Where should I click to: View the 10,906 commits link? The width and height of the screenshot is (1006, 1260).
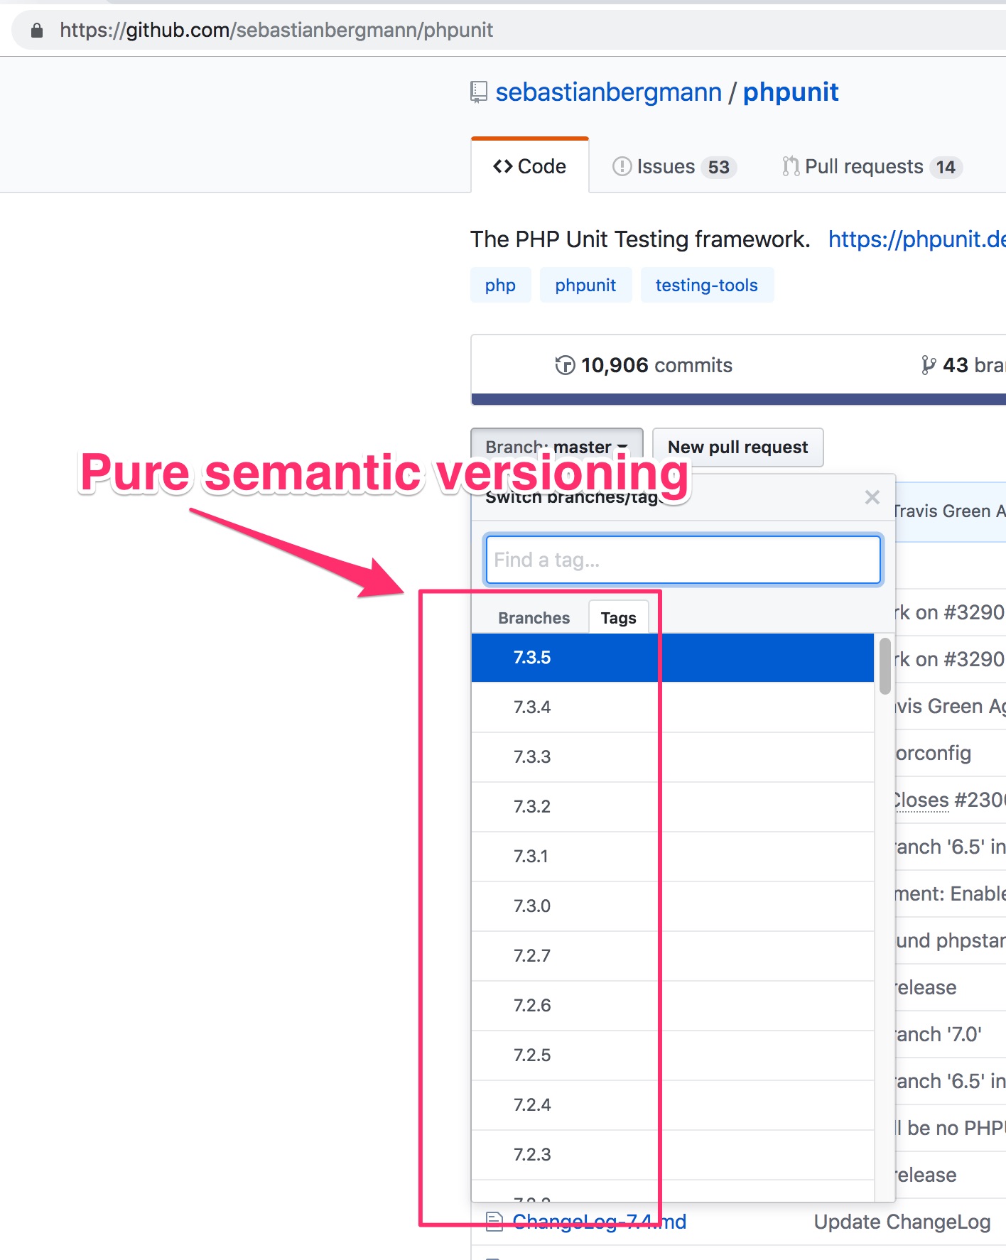pyautogui.click(x=644, y=365)
